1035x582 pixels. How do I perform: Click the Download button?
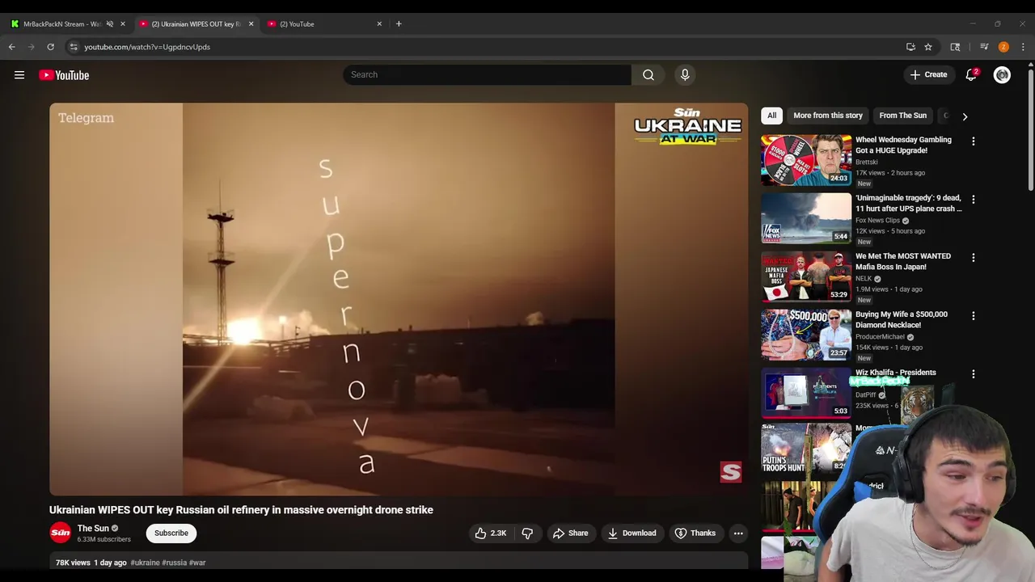click(632, 533)
